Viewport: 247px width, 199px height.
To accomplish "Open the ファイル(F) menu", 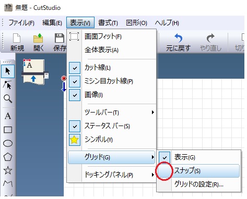I will [x=21, y=23].
